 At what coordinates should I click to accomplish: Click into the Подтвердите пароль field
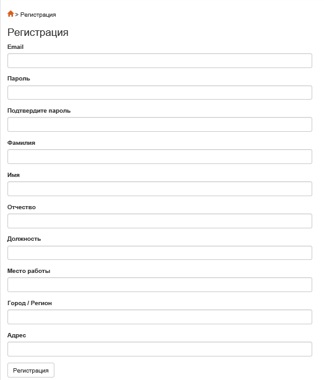(160, 124)
